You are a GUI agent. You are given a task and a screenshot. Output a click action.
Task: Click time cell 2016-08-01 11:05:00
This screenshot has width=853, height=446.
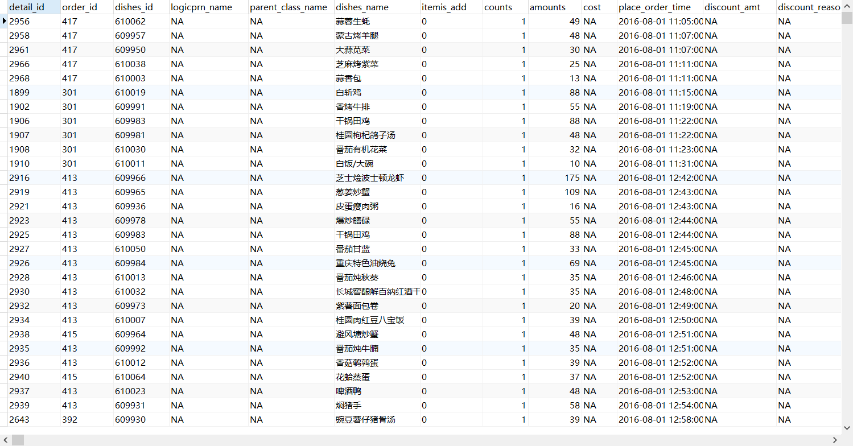660,21
